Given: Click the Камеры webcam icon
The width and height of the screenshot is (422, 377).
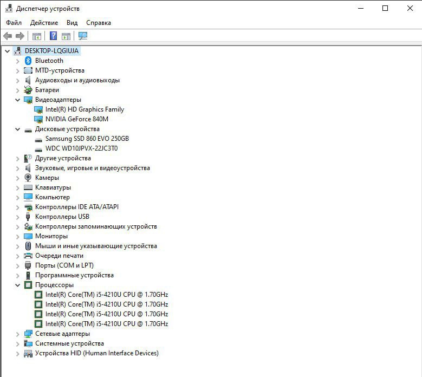Looking at the screenshot, I should (28, 178).
